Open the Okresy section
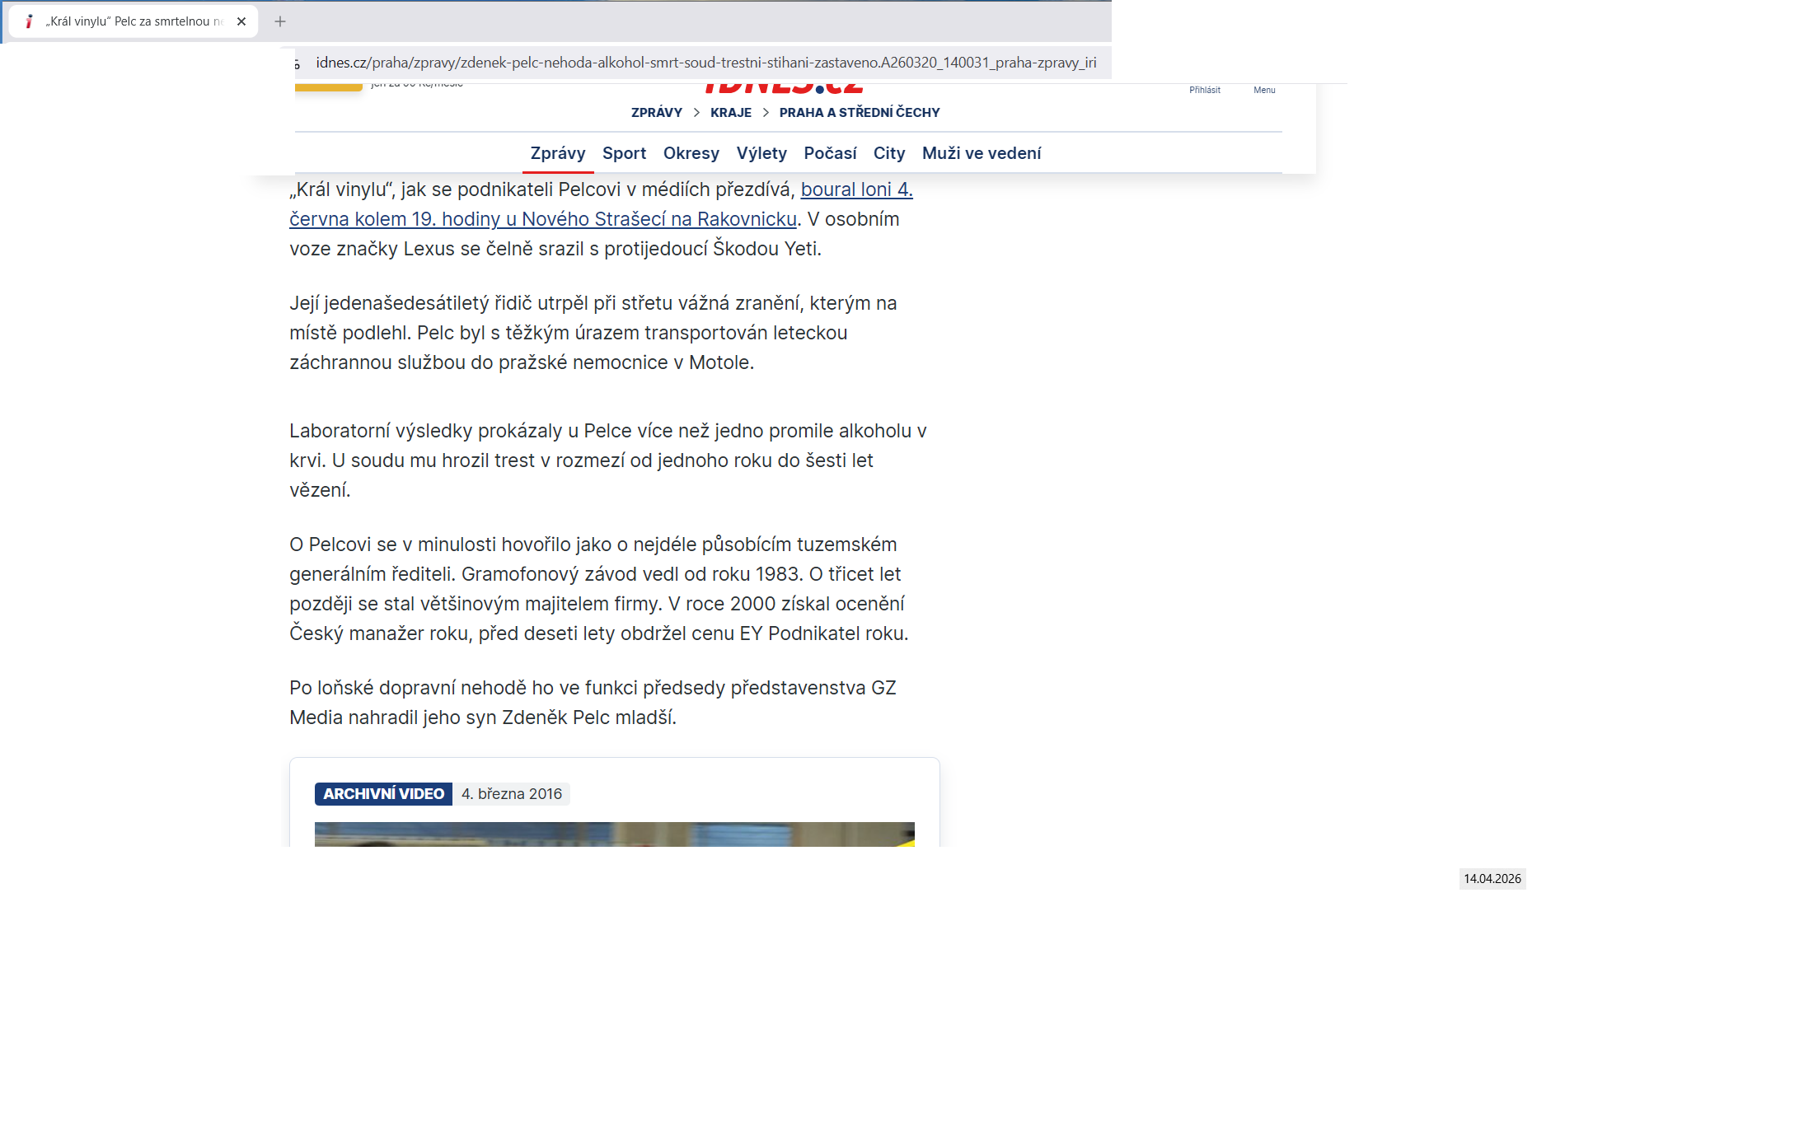The image size is (1818, 1145). pos(691,153)
